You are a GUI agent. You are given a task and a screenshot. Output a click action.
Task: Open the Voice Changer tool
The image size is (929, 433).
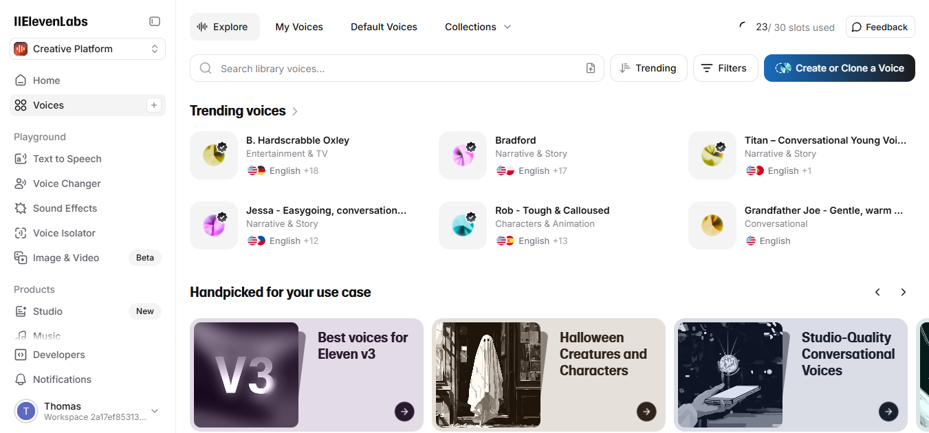pyautogui.click(x=67, y=184)
